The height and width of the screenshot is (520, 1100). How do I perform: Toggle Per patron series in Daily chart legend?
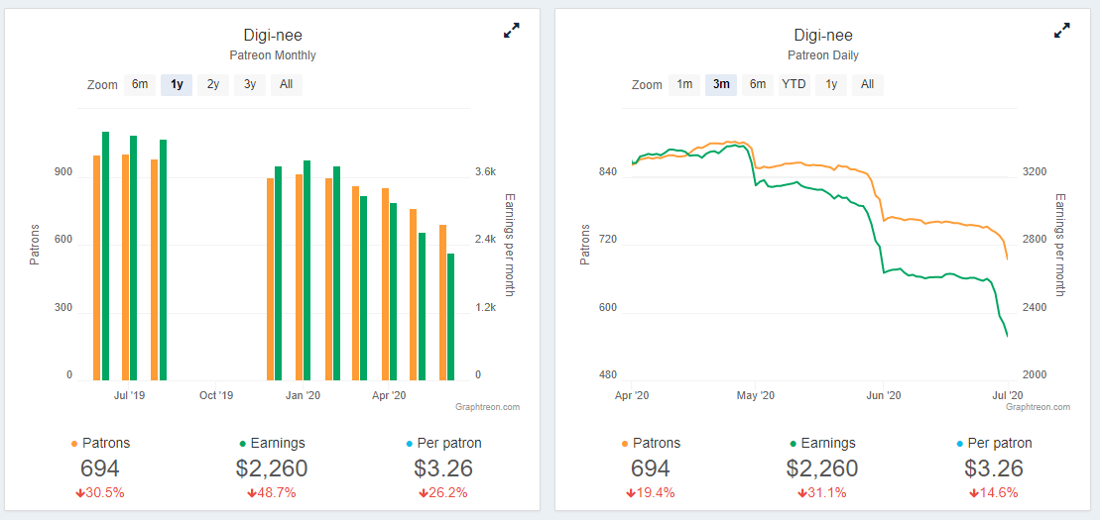994,443
